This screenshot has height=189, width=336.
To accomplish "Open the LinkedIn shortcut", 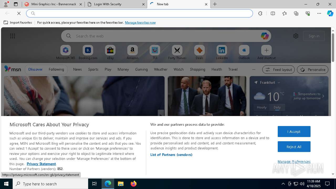I will [222, 52].
